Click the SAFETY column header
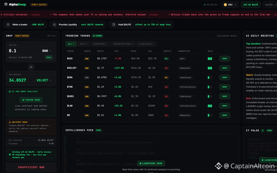The image size is (277, 173). click(167, 51)
